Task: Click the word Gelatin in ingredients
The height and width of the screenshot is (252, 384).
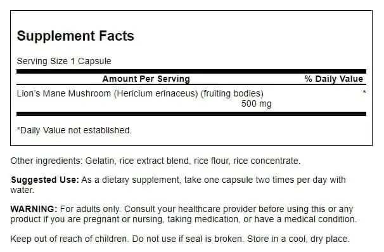Action: click(99, 161)
